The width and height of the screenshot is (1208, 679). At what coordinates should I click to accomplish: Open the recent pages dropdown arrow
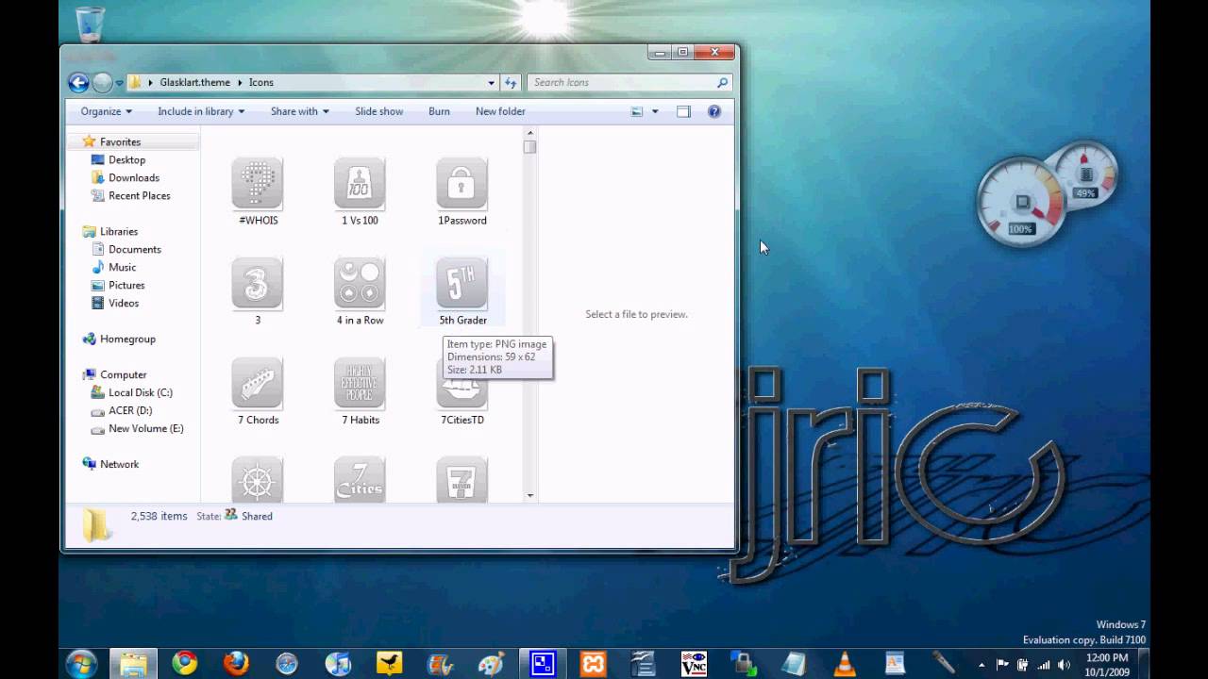[119, 83]
